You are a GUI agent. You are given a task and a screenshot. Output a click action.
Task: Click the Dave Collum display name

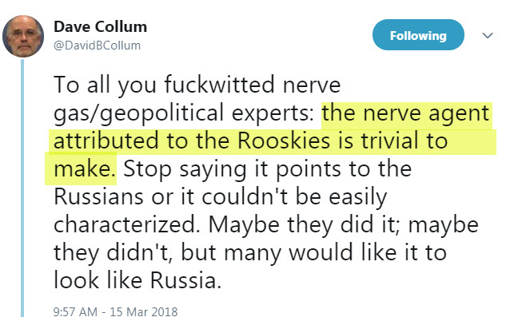101,26
